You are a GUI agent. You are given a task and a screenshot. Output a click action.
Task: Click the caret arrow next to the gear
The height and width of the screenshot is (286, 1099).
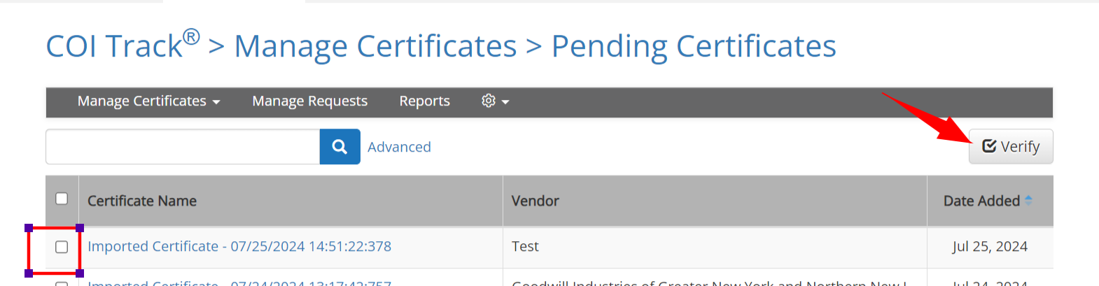coord(505,102)
